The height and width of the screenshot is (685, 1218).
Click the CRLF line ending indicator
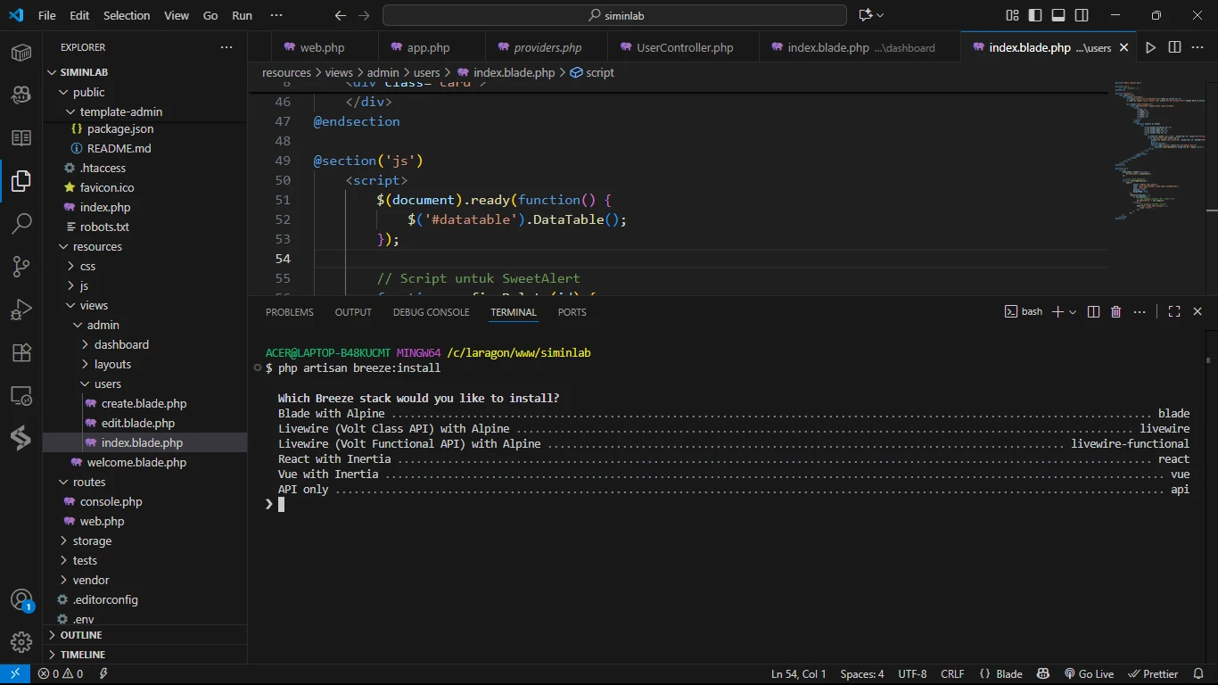pyautogui.click(x=952, y=674)
